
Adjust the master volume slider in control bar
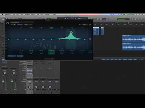[123, 19]
